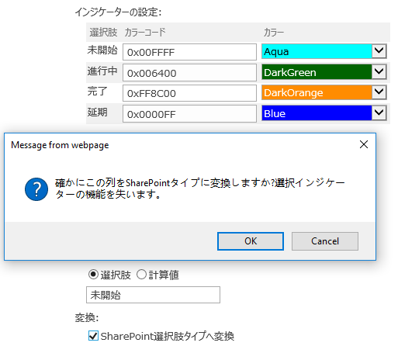Click the Aqua color swatch

(317, 51)
